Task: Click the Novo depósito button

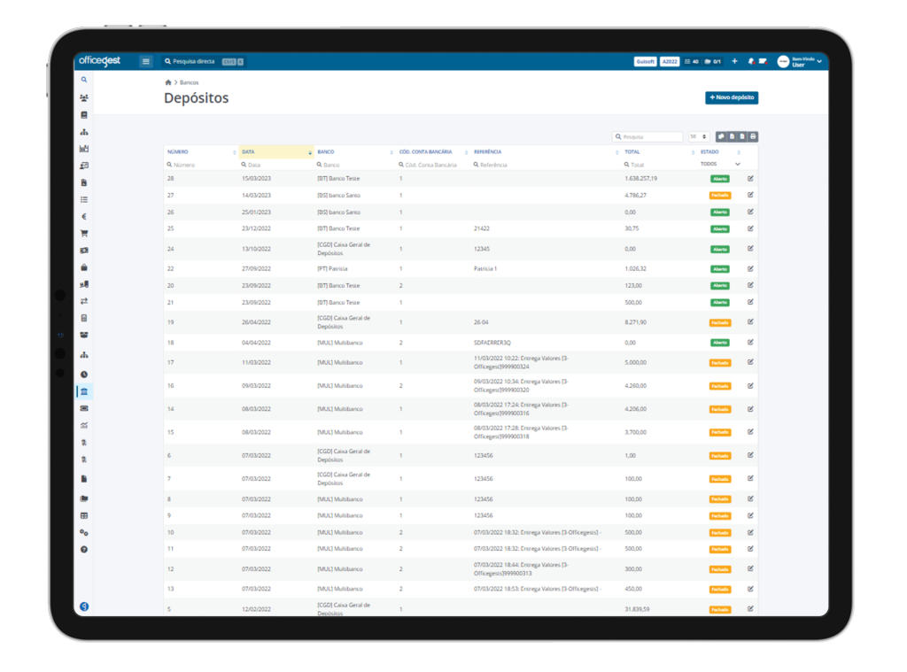Action: pyautogui.click(x=732, y=97)
